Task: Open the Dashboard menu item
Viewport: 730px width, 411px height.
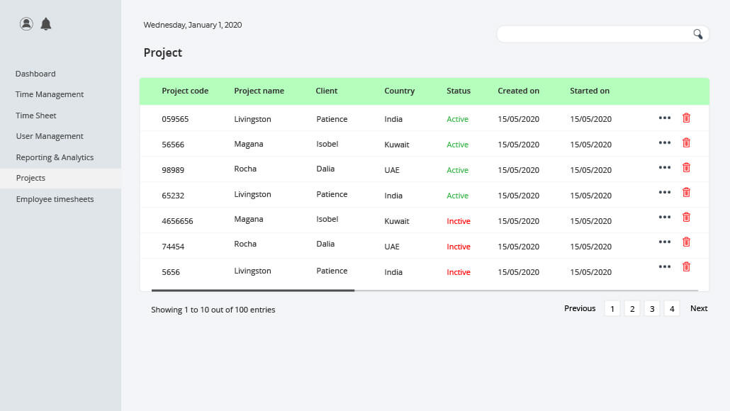Action: tap(35, 74)
